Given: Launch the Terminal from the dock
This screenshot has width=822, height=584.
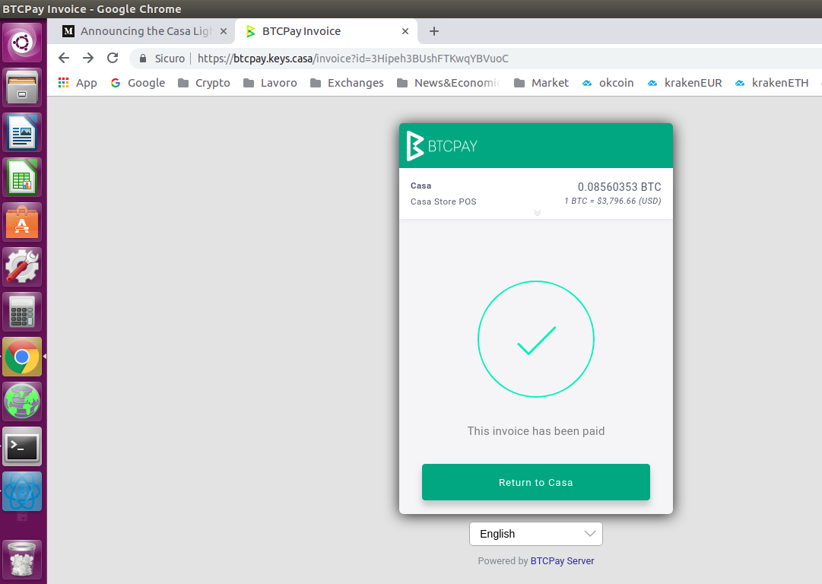Looking at the screenshot, I should (x=22, y=446).
